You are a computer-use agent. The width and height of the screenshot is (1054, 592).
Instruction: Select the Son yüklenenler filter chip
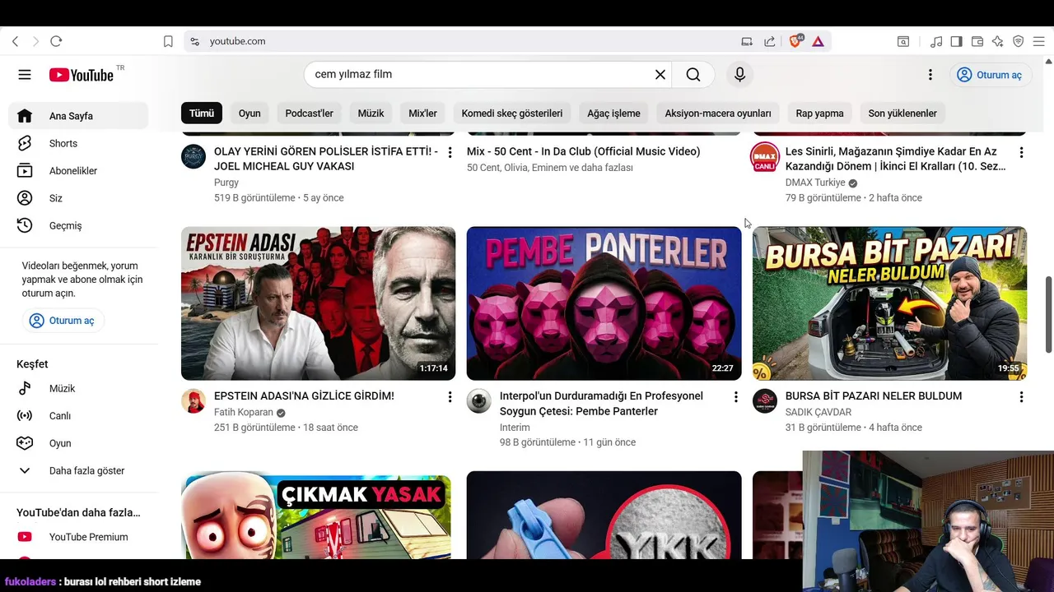tap(902, 113)
